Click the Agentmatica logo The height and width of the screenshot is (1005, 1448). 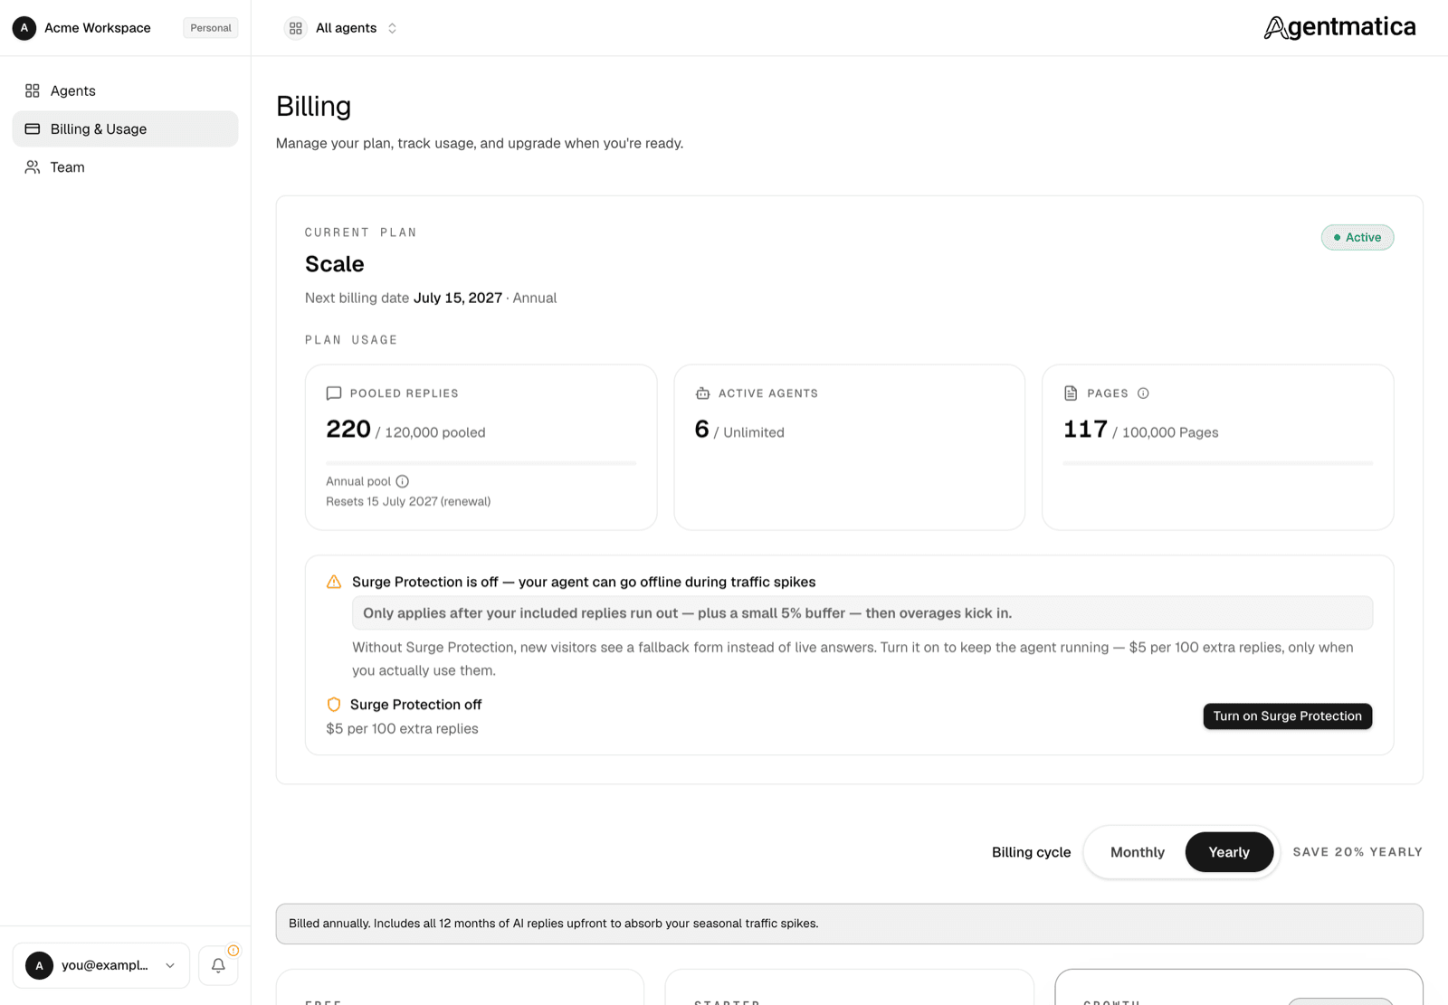pos(1339,28)
